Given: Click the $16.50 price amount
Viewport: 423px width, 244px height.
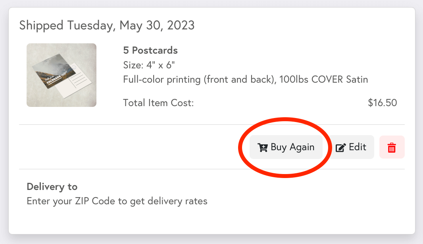Looking at the screenshot, I should 382,103.
